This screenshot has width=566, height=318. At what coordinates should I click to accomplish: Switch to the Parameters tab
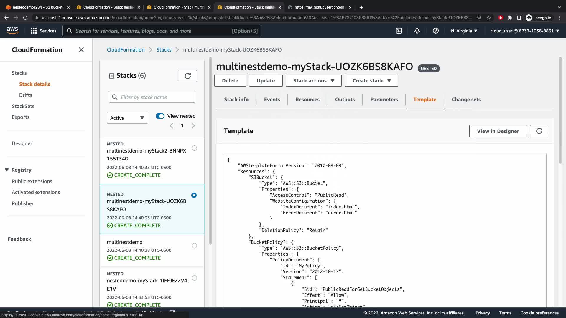[384, 100]
